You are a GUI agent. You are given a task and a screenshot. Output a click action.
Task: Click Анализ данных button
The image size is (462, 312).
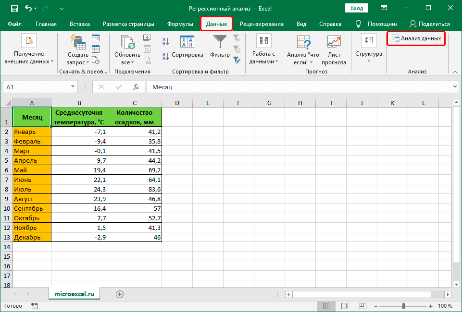click(x=416, y=38)
